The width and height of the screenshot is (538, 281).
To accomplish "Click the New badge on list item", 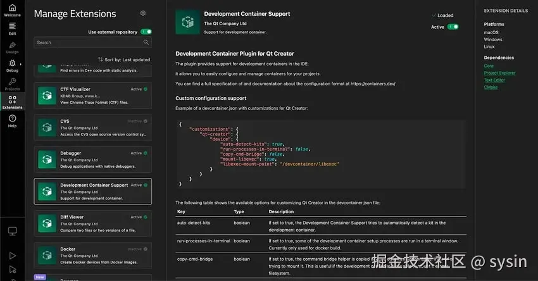I will [40, 277].
